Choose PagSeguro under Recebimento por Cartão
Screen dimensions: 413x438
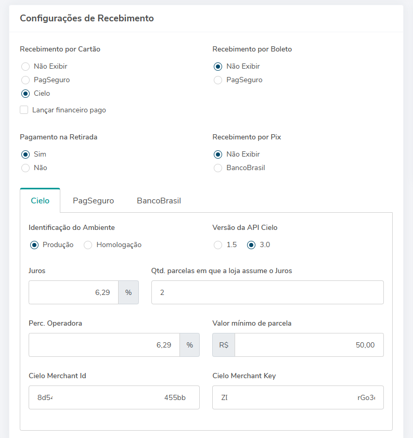(25, 80)
